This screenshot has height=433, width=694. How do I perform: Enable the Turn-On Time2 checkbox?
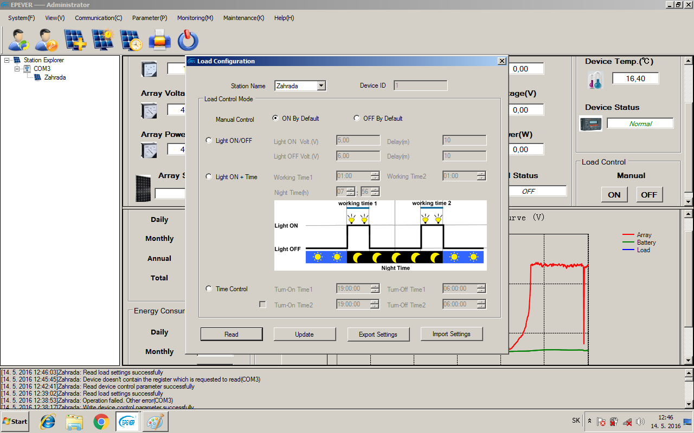pyautogui.click(x=263, y=305)
